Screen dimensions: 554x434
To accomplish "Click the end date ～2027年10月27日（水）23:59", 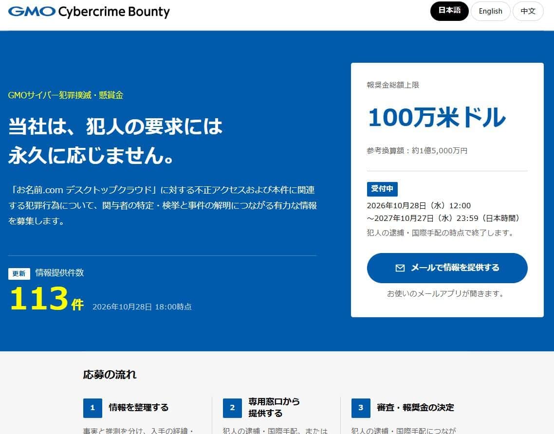I will [423, 218].
